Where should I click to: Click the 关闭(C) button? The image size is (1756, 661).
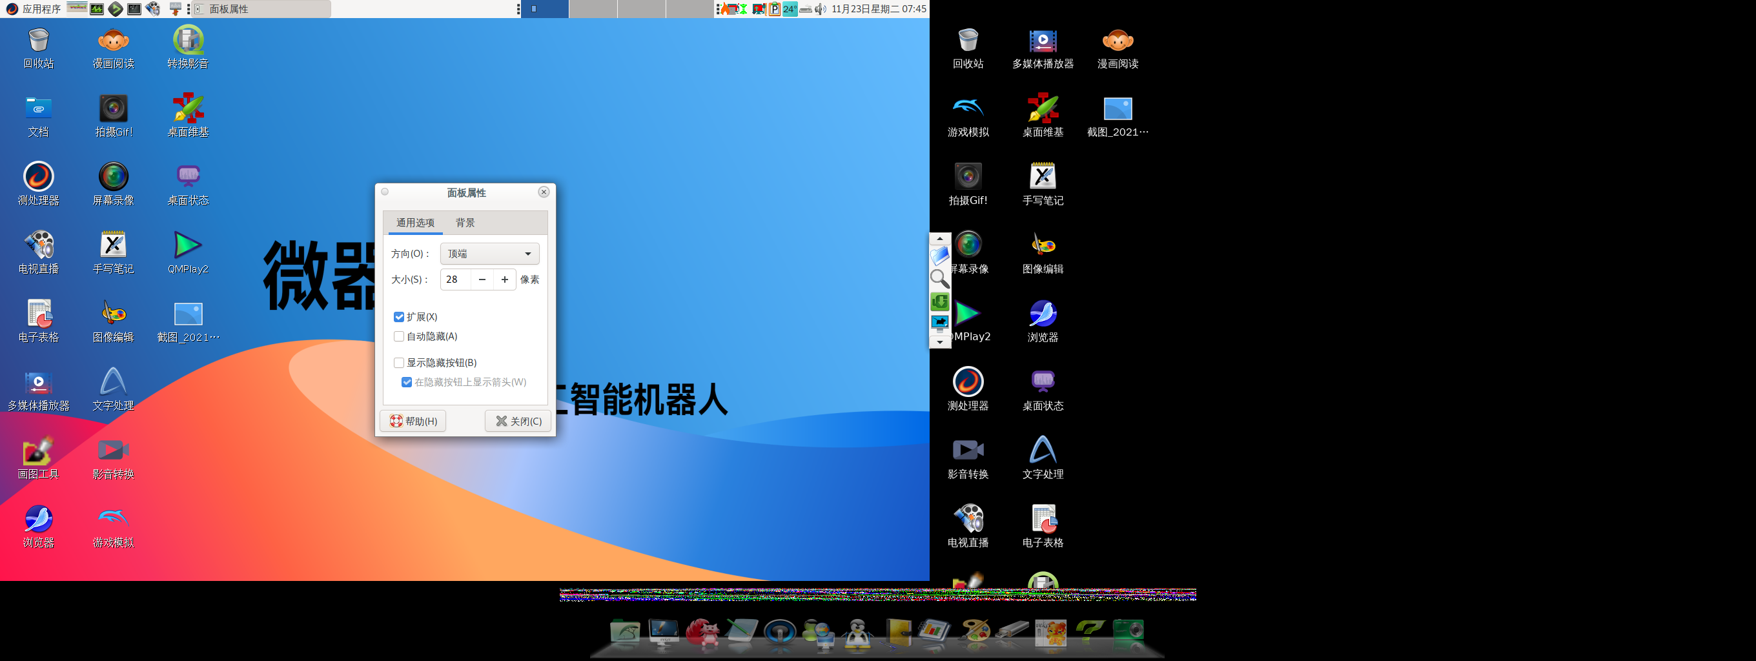pos(518,421)
